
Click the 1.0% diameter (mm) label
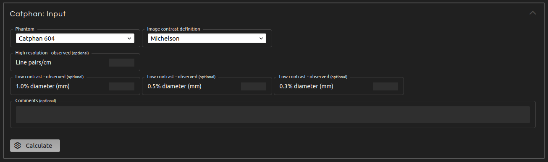point(42,87)
